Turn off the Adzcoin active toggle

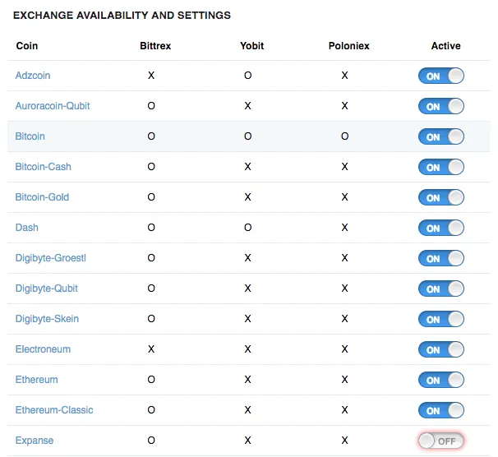(x=440, y=76)
